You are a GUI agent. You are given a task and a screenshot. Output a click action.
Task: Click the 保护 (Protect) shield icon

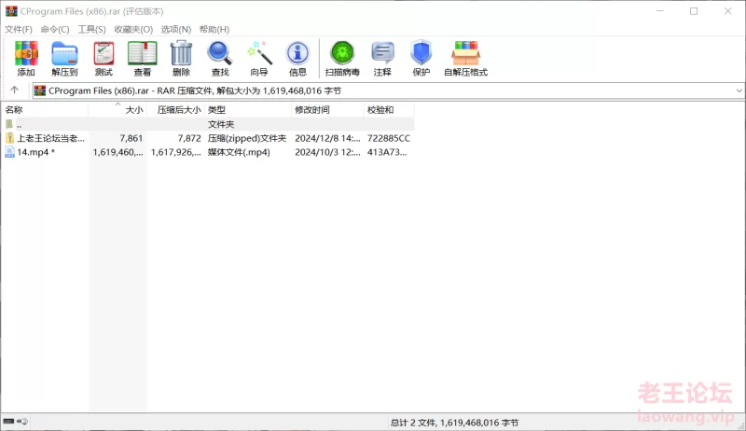pos(421,53)
